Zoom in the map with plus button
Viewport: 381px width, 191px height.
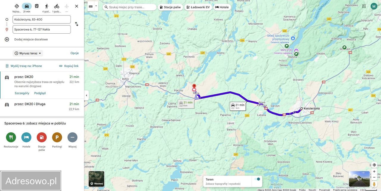374,172
